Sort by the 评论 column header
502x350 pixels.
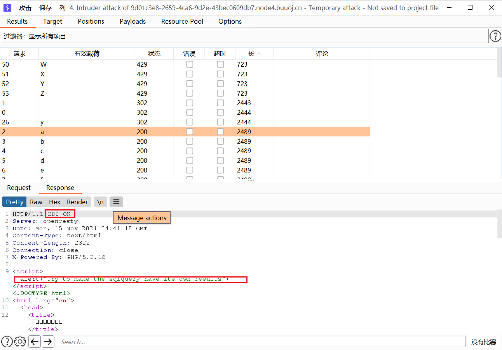(322, 54)
